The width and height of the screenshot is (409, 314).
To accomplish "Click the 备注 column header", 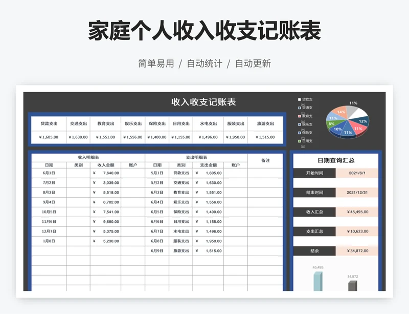I will (x=265, y=160).
